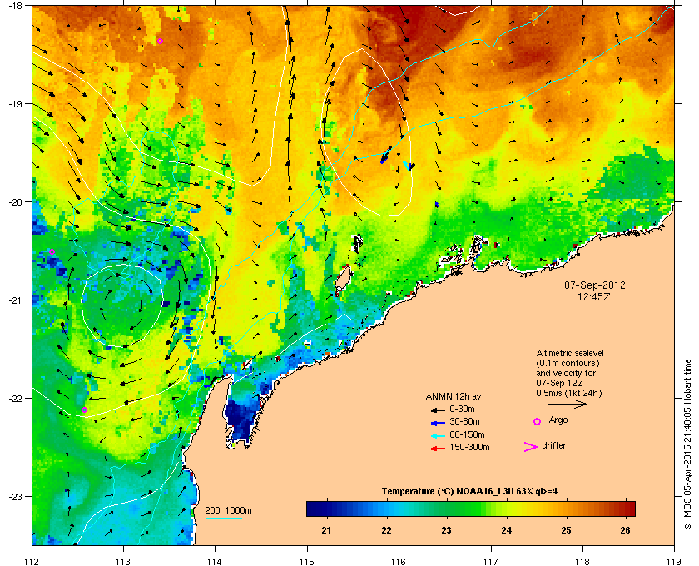Viewport: 699px width, 566px height.
Task: Click the '200 1000m' isobath label
Action: tap(228, 510)
